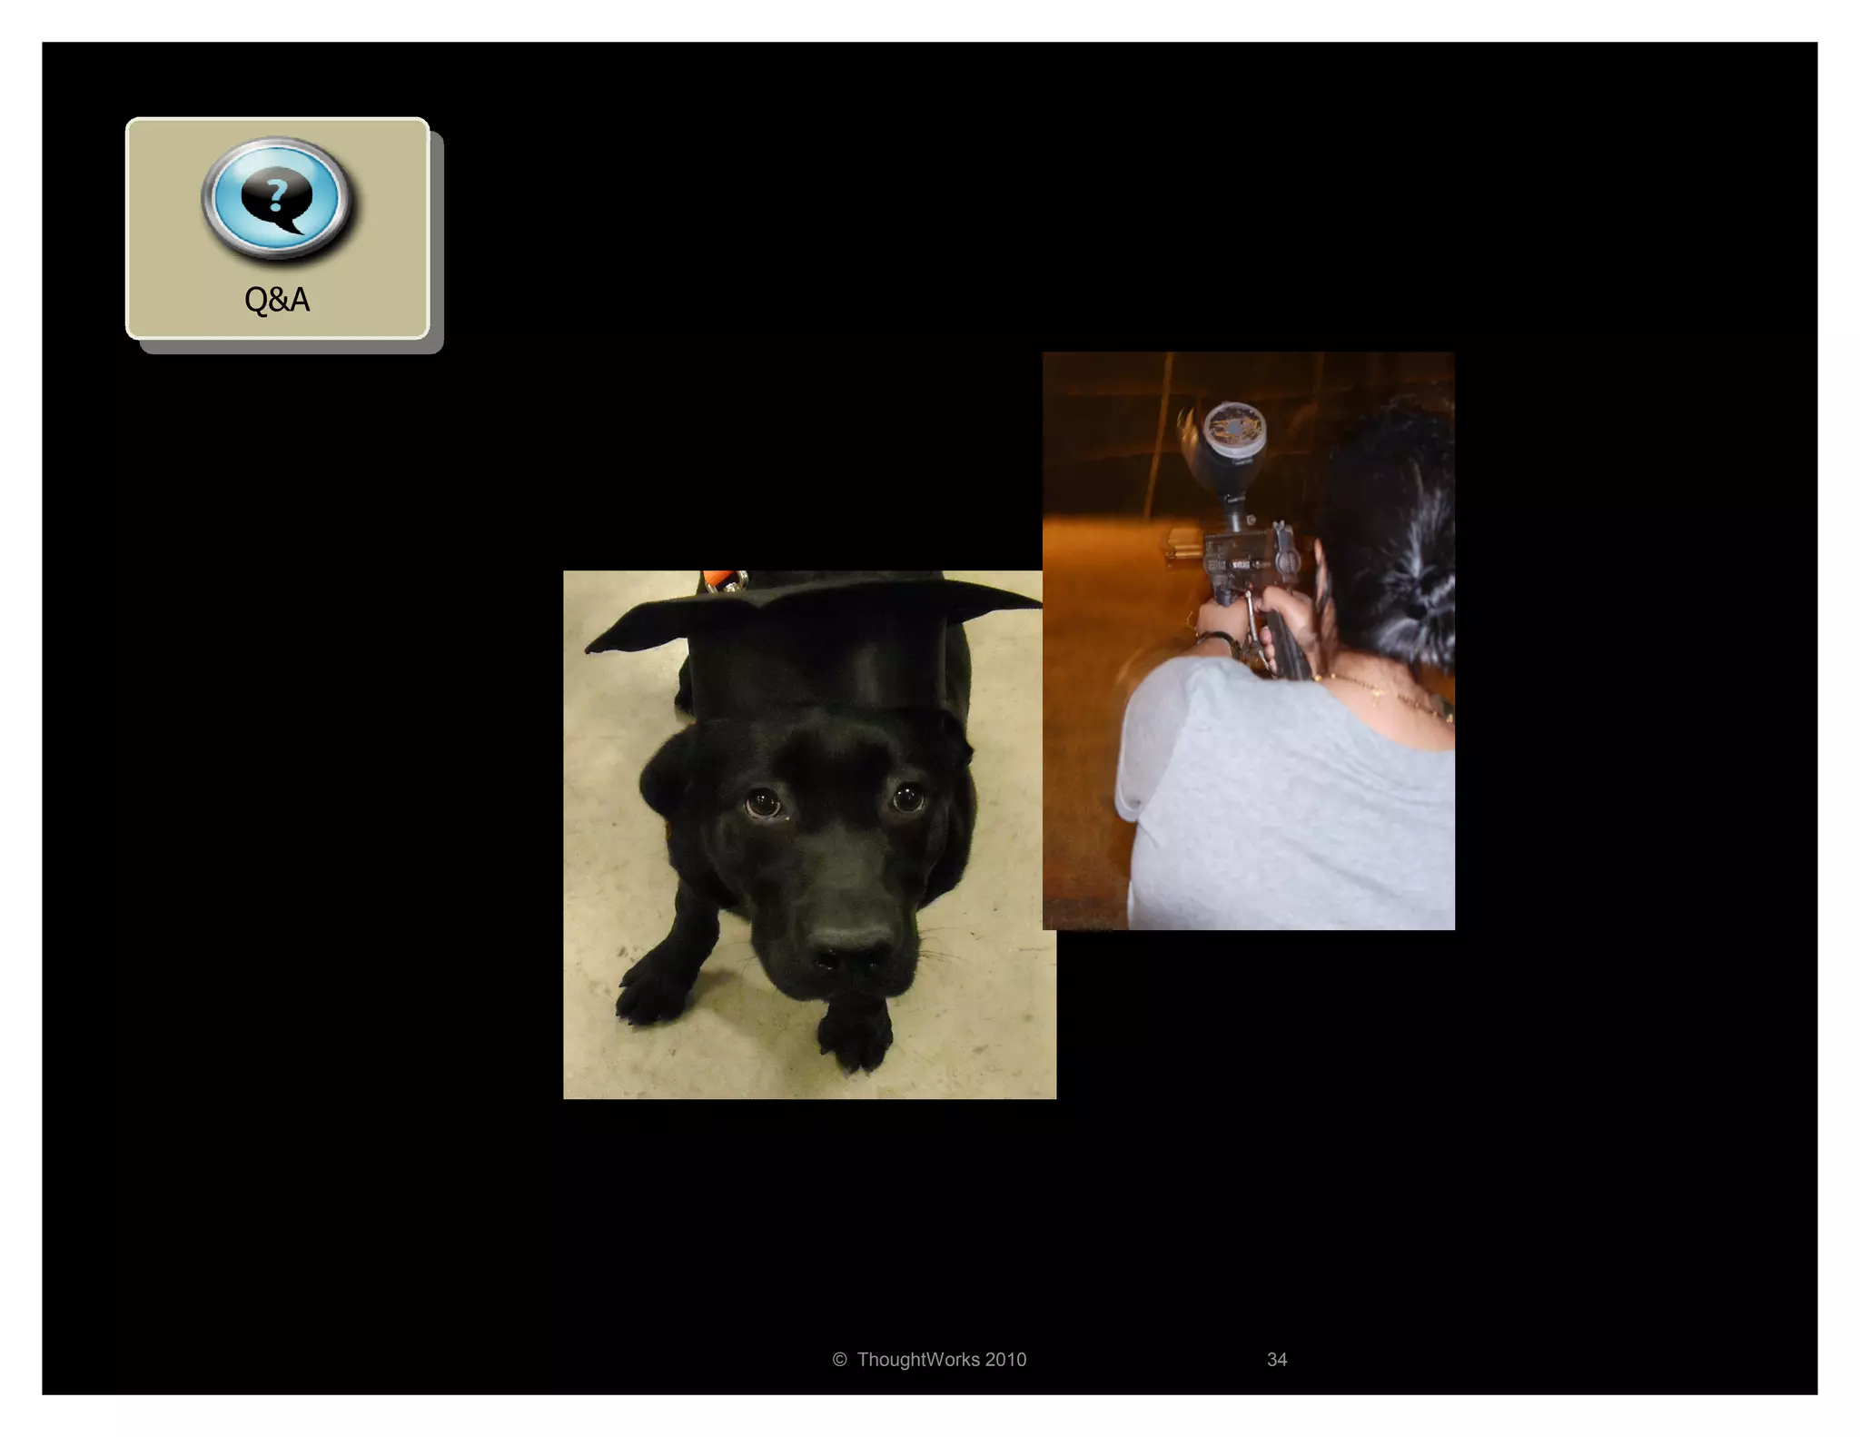Image resolution: width=1860 pixels, height=1437 pixels.
Task: Select the Q&A text label
Action: point(277,300)
